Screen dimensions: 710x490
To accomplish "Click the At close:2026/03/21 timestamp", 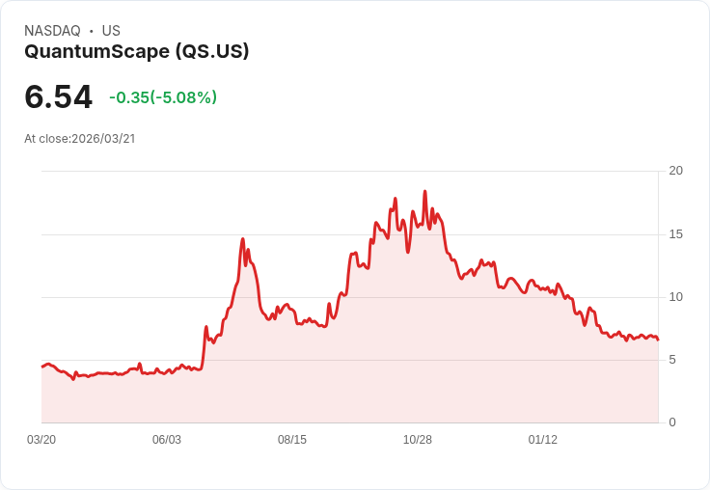I will (x=80, y=139).
